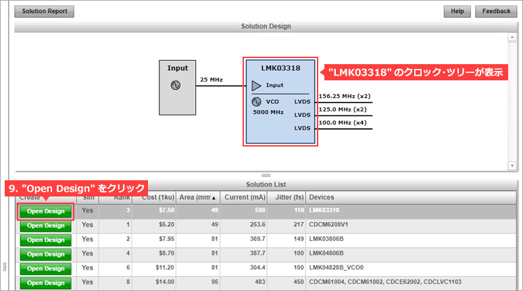
Task: Click the 125.0 MHz (x2) output label
Action: tap(343, 109)
